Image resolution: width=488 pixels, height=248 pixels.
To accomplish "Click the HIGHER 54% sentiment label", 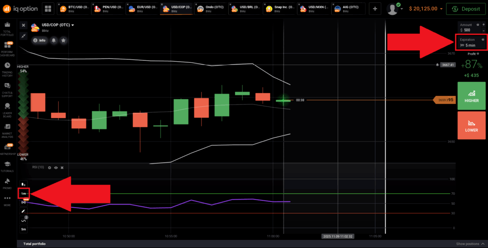I will point(23,69).
